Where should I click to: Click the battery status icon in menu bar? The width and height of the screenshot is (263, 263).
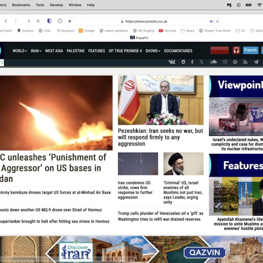(x=249, y=5)
